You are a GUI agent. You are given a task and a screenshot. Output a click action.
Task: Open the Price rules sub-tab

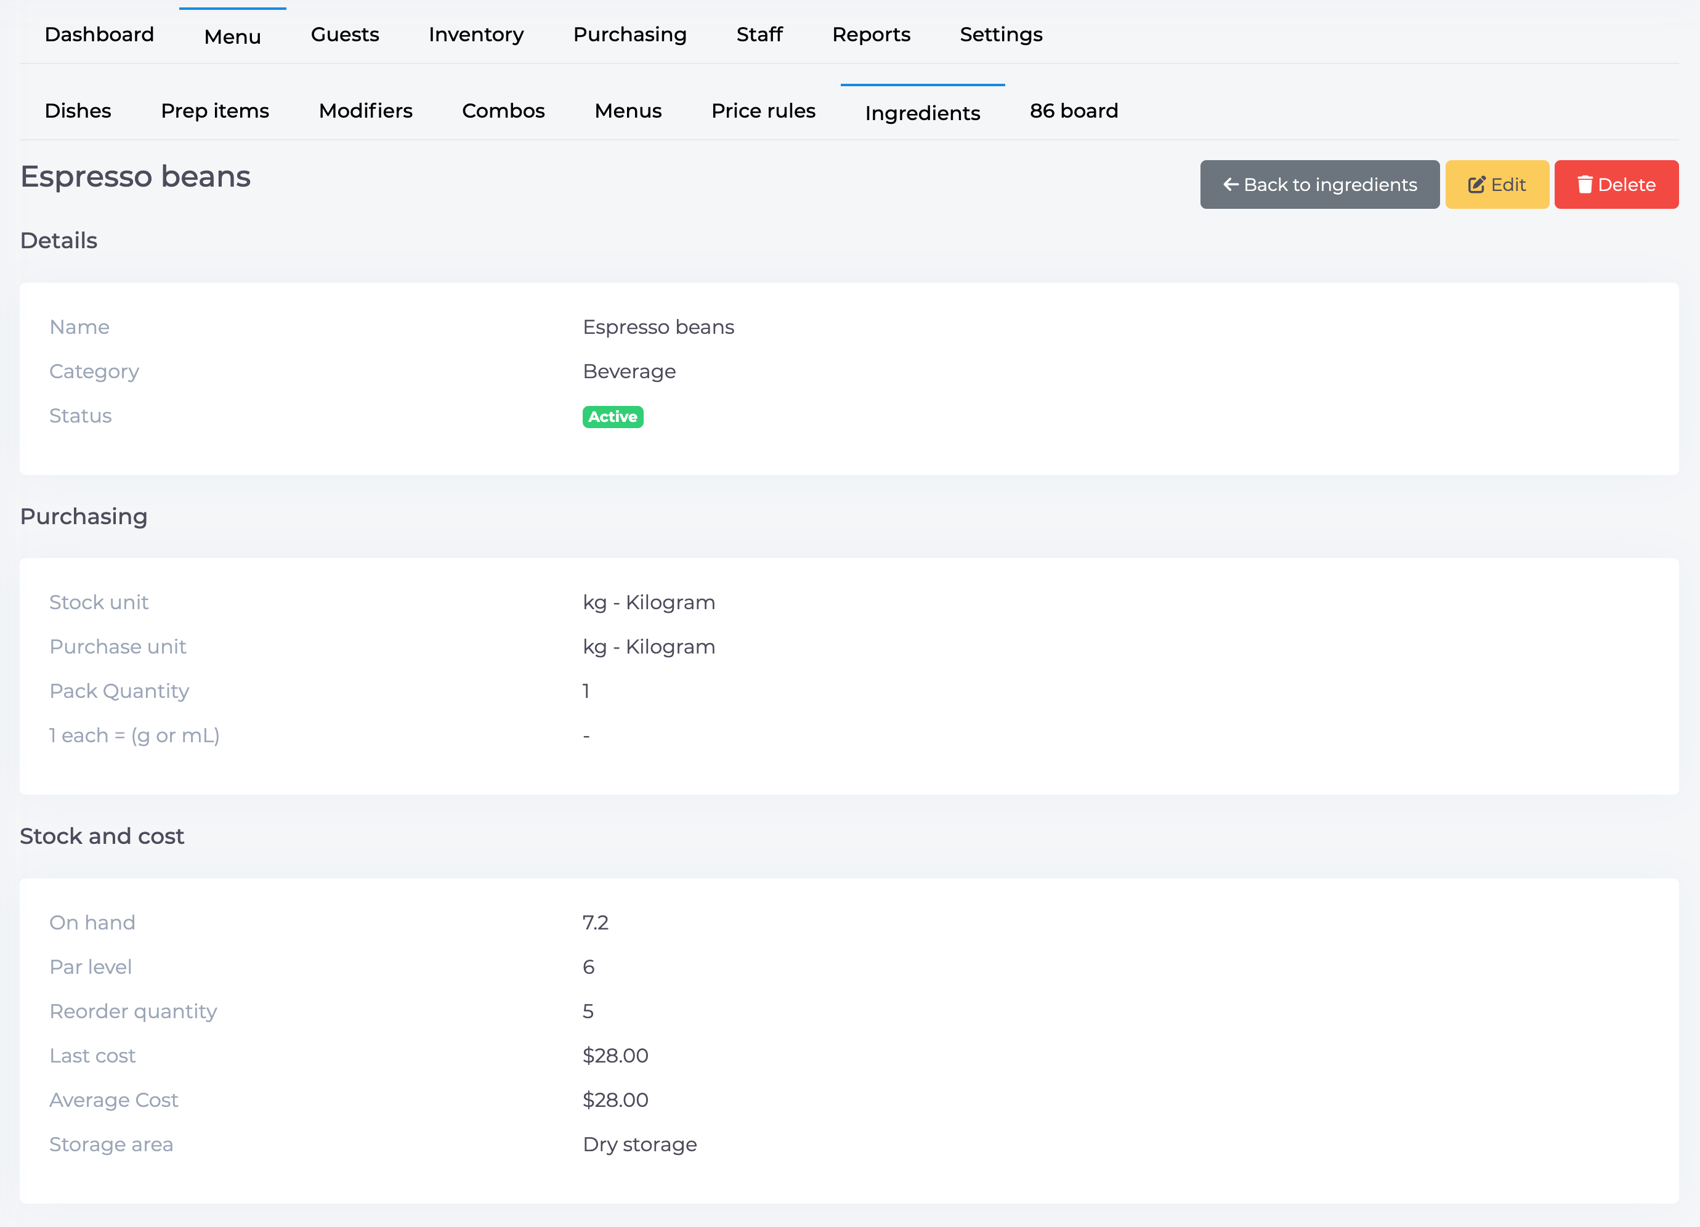point(763,111)
